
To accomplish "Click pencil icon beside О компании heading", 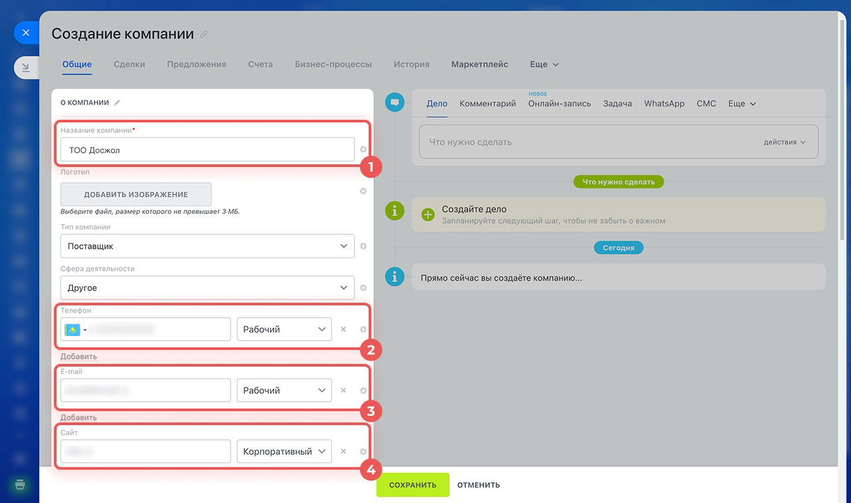I will pos(117,103).
